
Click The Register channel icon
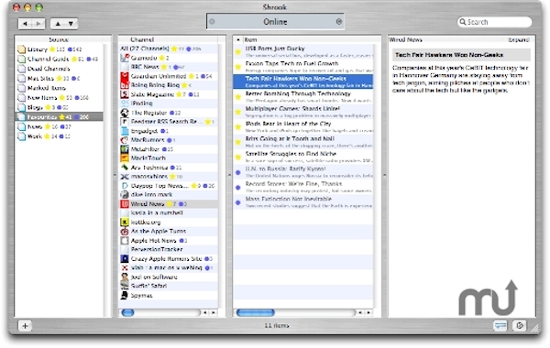coord(125,113)
